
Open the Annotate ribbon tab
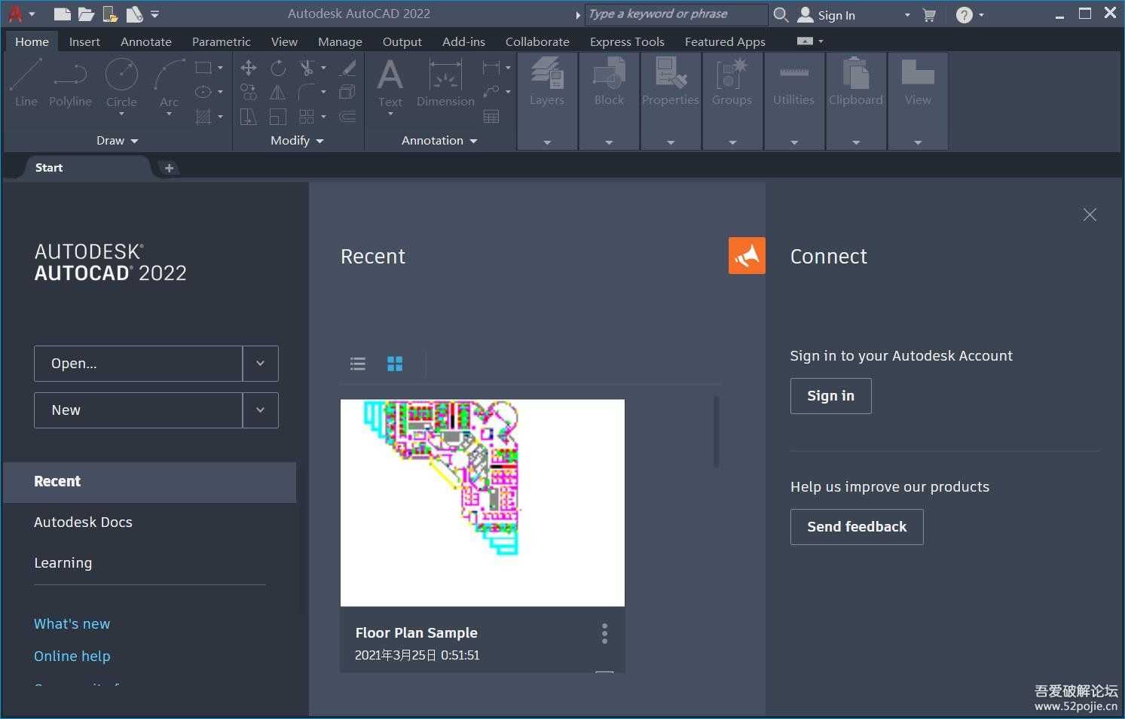click(x=145, y=42)
